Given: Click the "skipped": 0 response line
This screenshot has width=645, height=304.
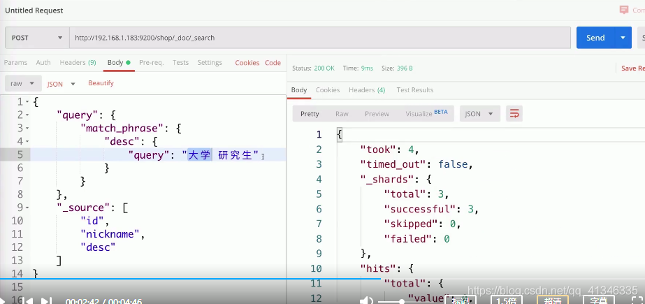Looking at the screenshot, I should [x=421, y=224].
